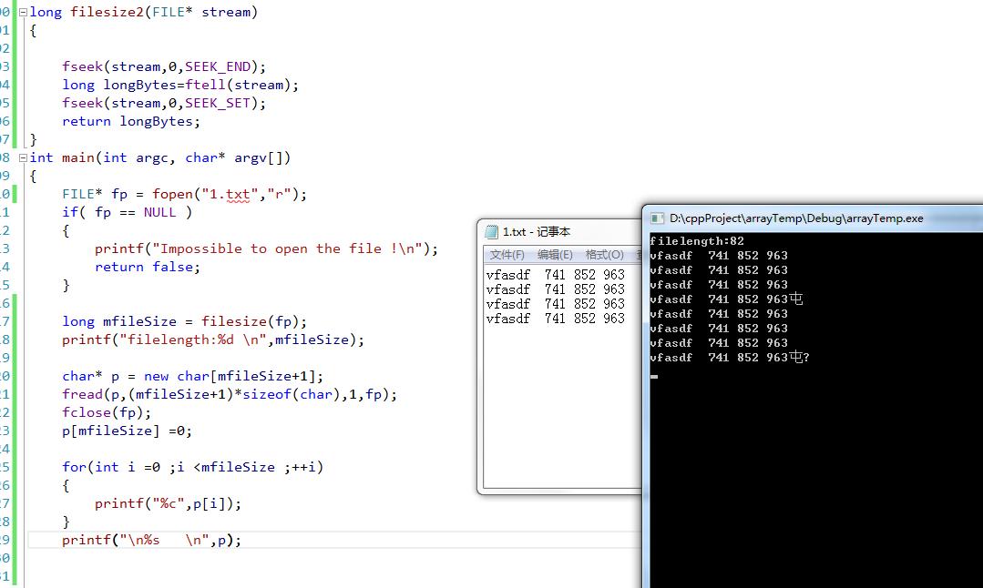
Task: Open the 格式(O) menu in Notepad
Action: 604,255
